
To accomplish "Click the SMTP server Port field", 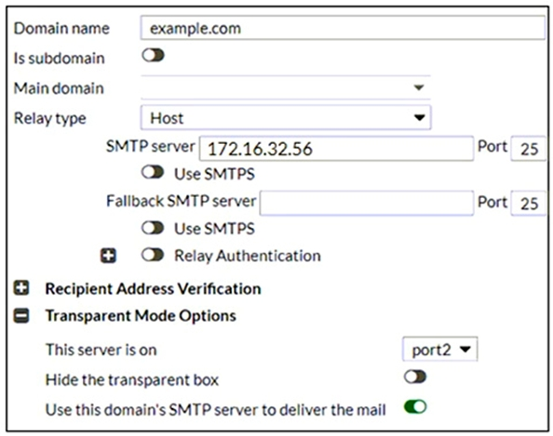I will [x=528, y=149].
